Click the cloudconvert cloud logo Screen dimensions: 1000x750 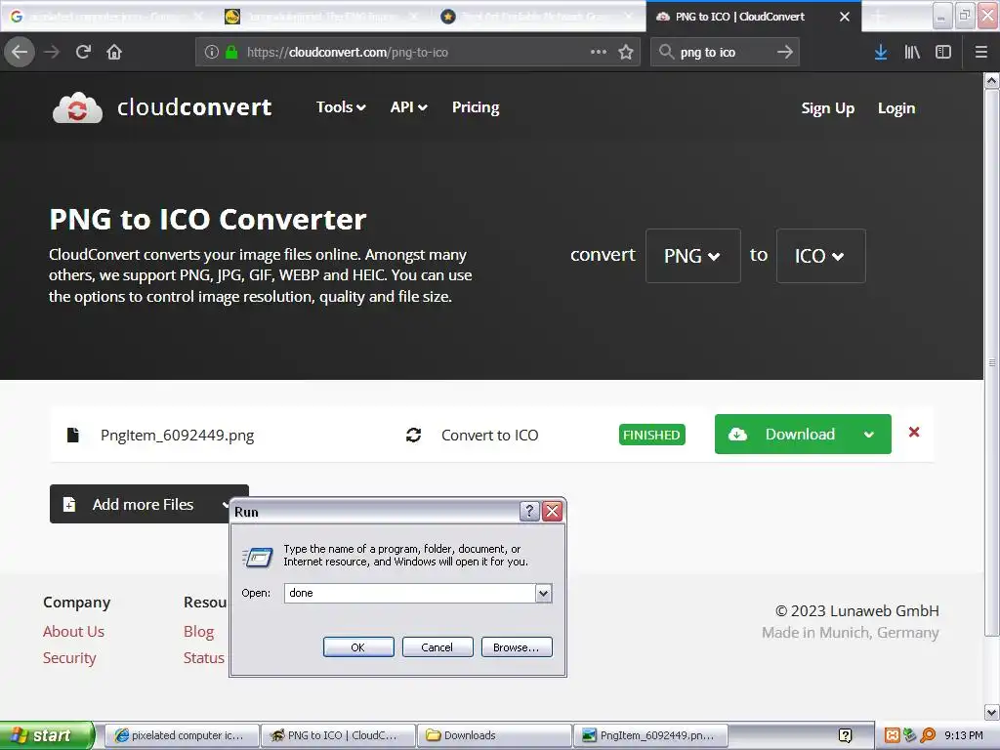(77, 107)
